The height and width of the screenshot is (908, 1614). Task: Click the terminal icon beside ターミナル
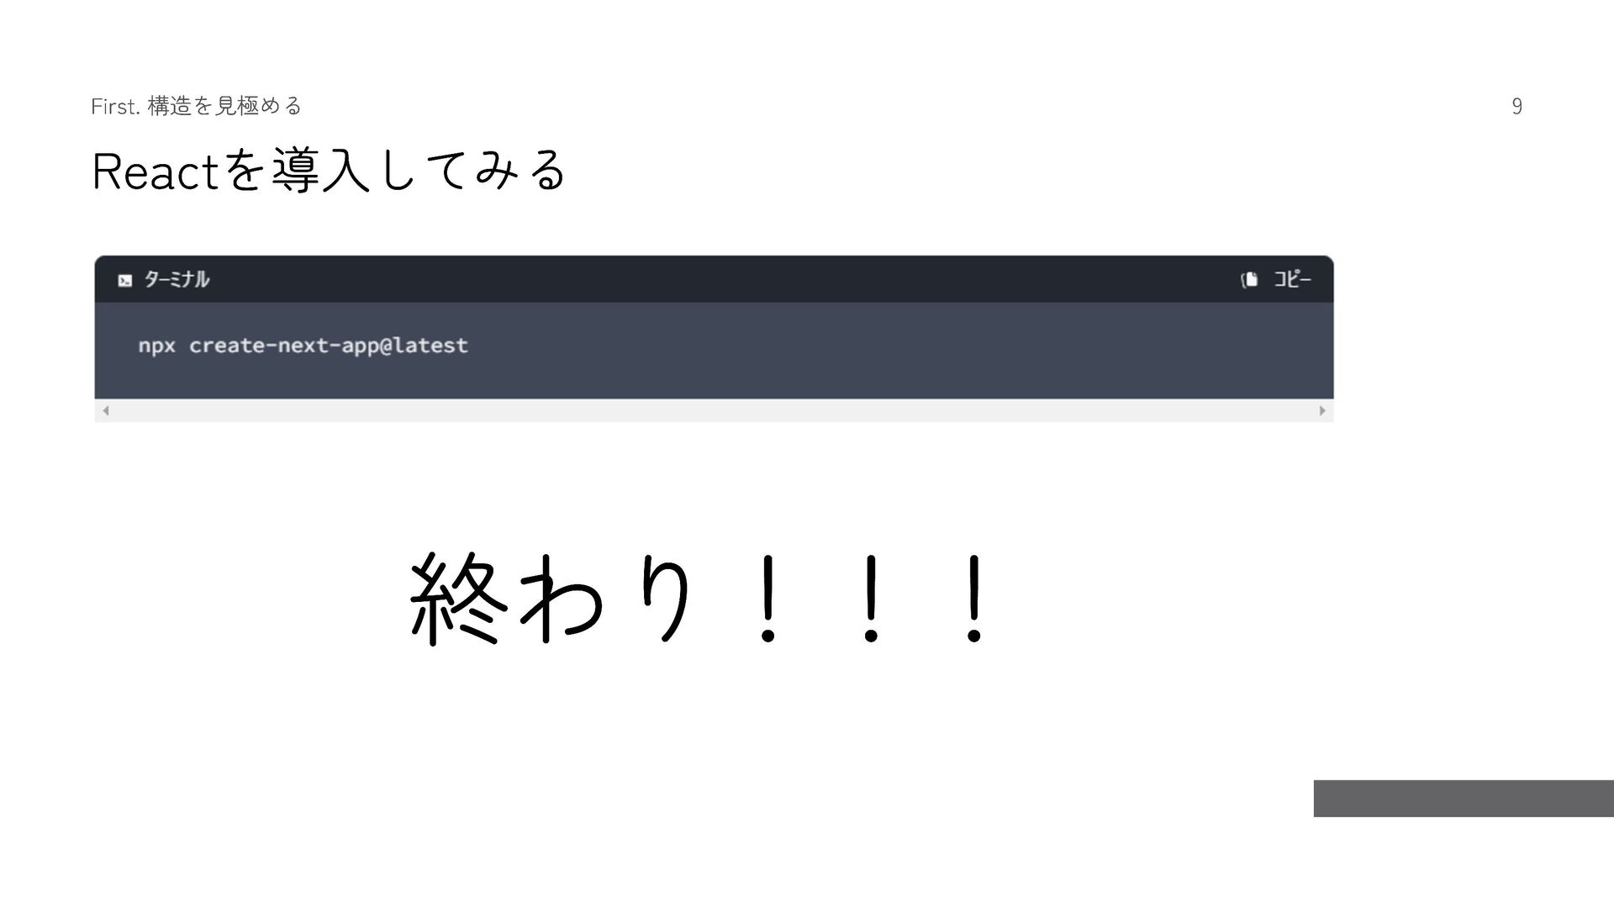[125, 281]
